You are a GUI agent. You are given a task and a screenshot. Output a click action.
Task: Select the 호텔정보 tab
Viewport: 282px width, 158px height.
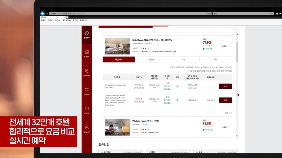(151, 60)
